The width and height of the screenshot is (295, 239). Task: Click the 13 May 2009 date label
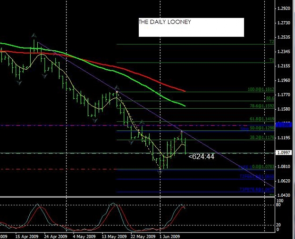click(x=114, y=236)
